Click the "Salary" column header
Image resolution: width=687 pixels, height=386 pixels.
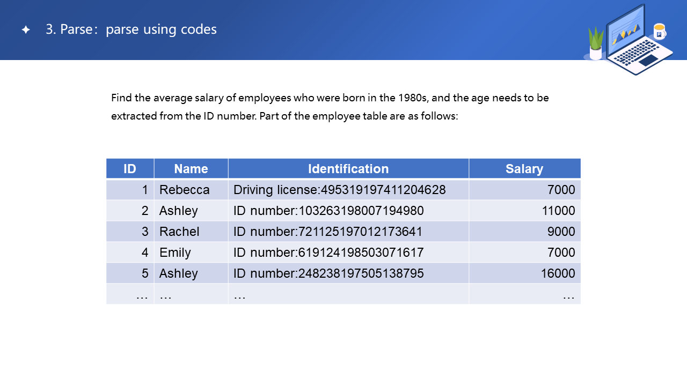[524, 169]
